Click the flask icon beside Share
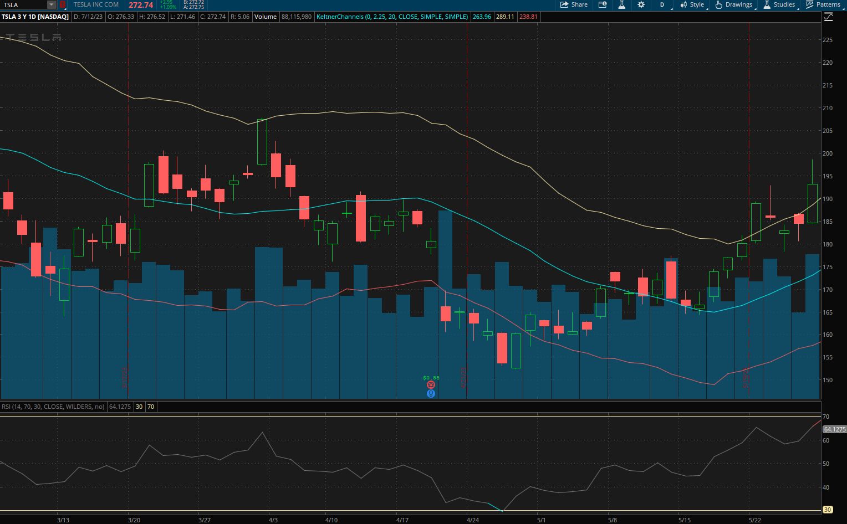The height and width of the screenshot is (524, 847). click(621, 4)
